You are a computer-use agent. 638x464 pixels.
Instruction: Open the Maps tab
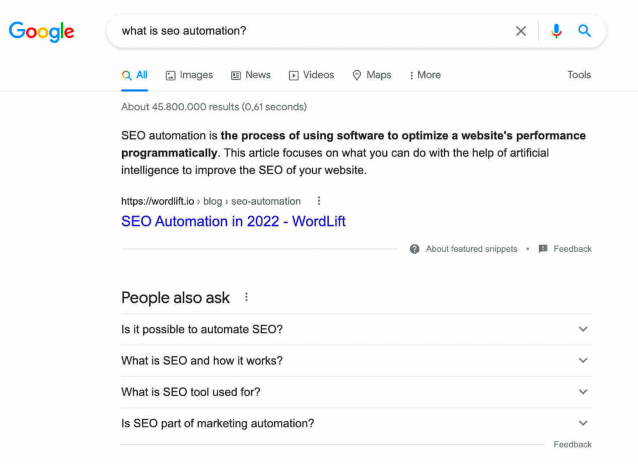tap(371, 75)
